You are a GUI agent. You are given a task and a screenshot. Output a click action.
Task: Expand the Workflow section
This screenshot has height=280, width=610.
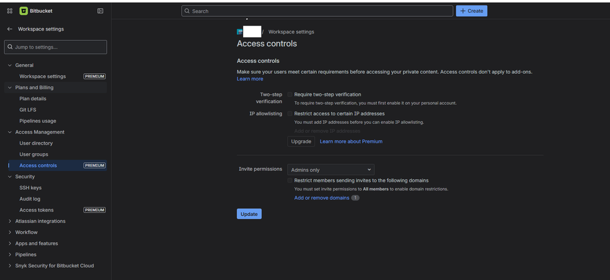tap(10, 232)
